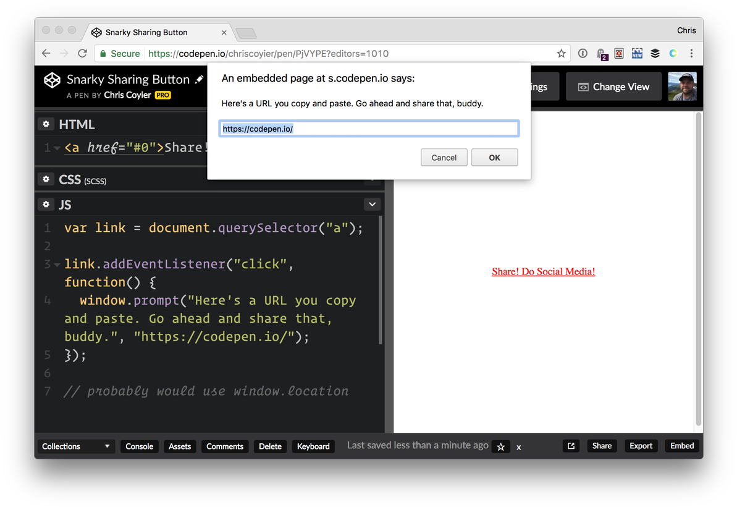Viewport: 737px width, 507px height.
Task: Open the Console panel
Action: [139, 446]
